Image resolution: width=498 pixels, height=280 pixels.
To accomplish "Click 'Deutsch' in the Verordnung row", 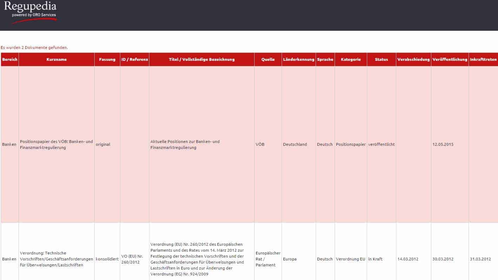I will 325,259.
